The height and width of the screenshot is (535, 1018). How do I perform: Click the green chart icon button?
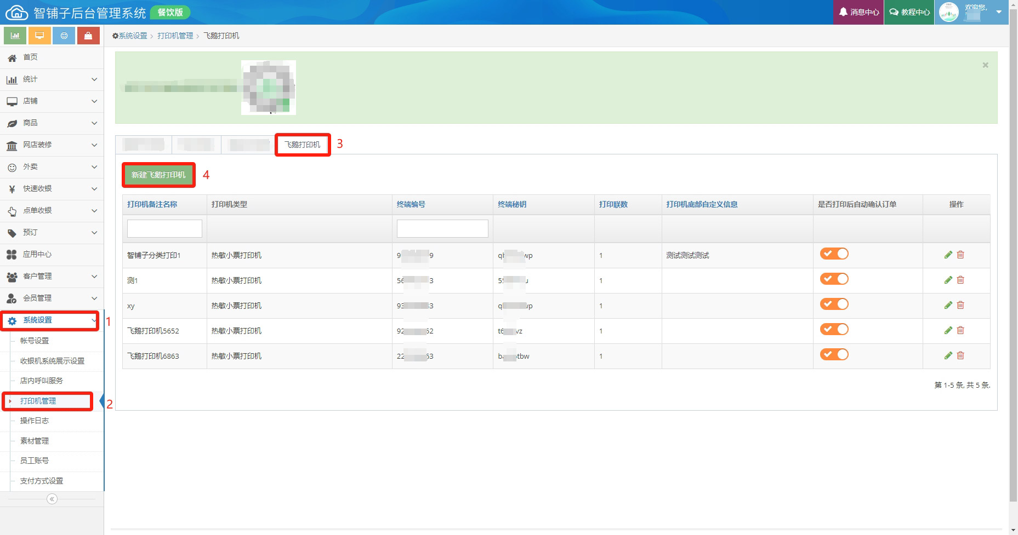tap(15, 36)
